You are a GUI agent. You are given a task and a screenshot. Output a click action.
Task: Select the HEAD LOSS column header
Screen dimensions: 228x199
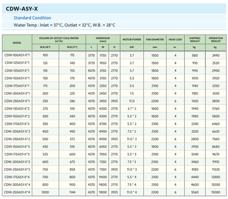pyautogui.click(x=175, y=40)
